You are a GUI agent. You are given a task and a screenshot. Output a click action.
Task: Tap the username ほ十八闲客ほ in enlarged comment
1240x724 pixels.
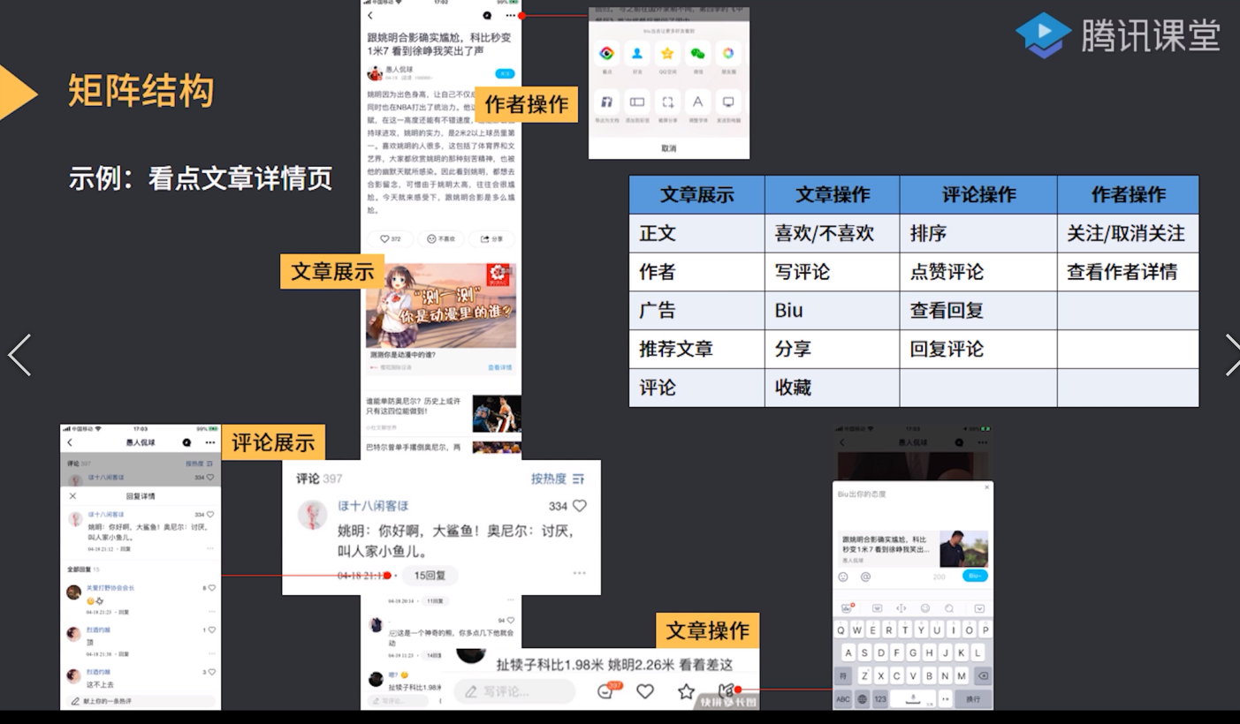coord(374,506)
